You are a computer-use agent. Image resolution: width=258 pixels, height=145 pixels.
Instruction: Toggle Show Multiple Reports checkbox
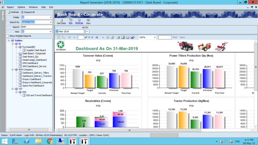click(x=8, y=36)
